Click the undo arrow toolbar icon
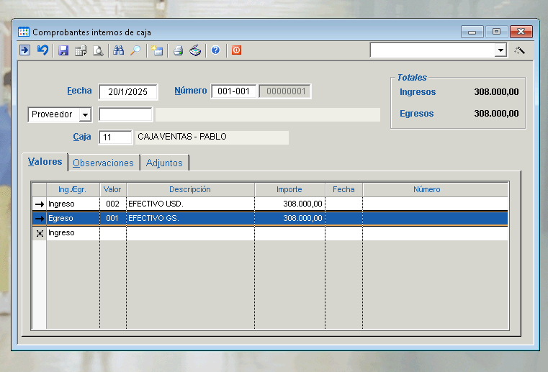Viewport: 548px width, 372px height. point(42,50)
